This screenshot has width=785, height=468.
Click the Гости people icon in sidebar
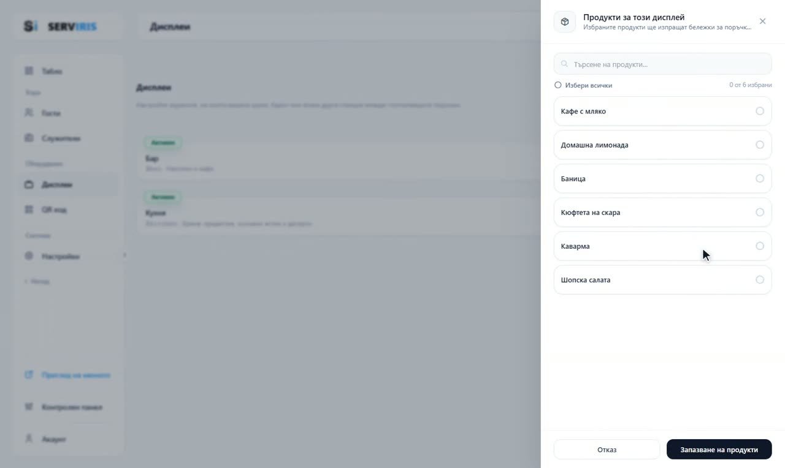pos(29,113)
